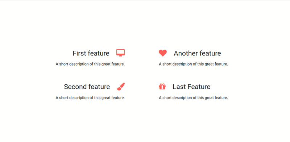Click "short" in Another feature's description
This screenshot has height=142, width=290.
[x=167, y=64]
